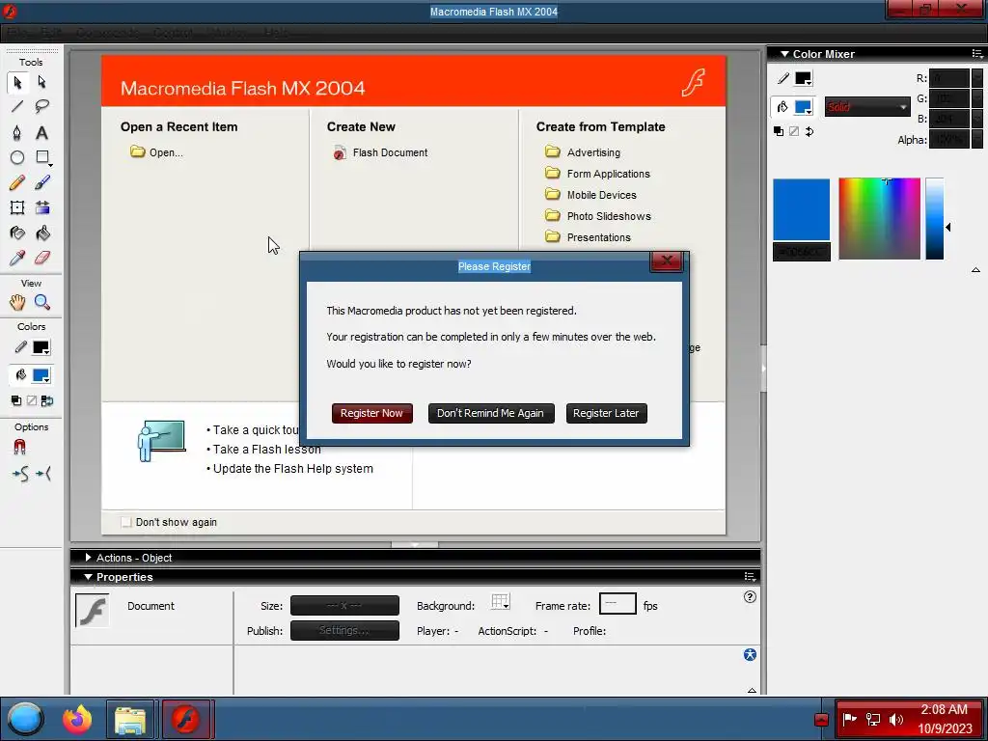Click the Straighten option icon
988x741 pixels.
tap(43, 474)
